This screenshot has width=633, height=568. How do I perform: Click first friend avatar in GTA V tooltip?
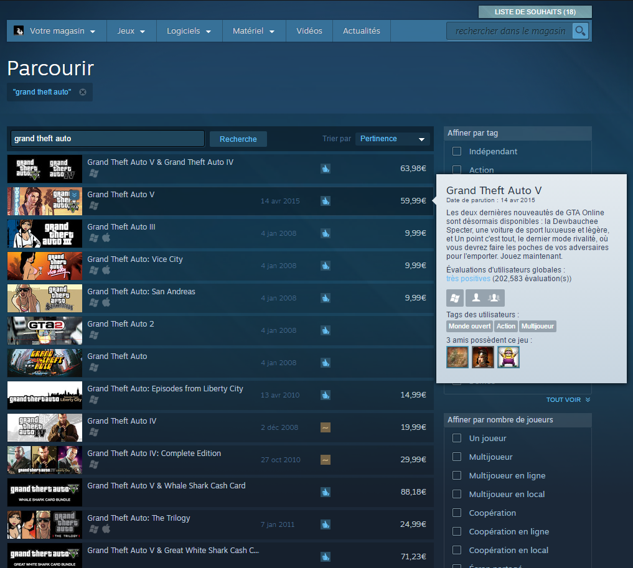tap(457, 357)
